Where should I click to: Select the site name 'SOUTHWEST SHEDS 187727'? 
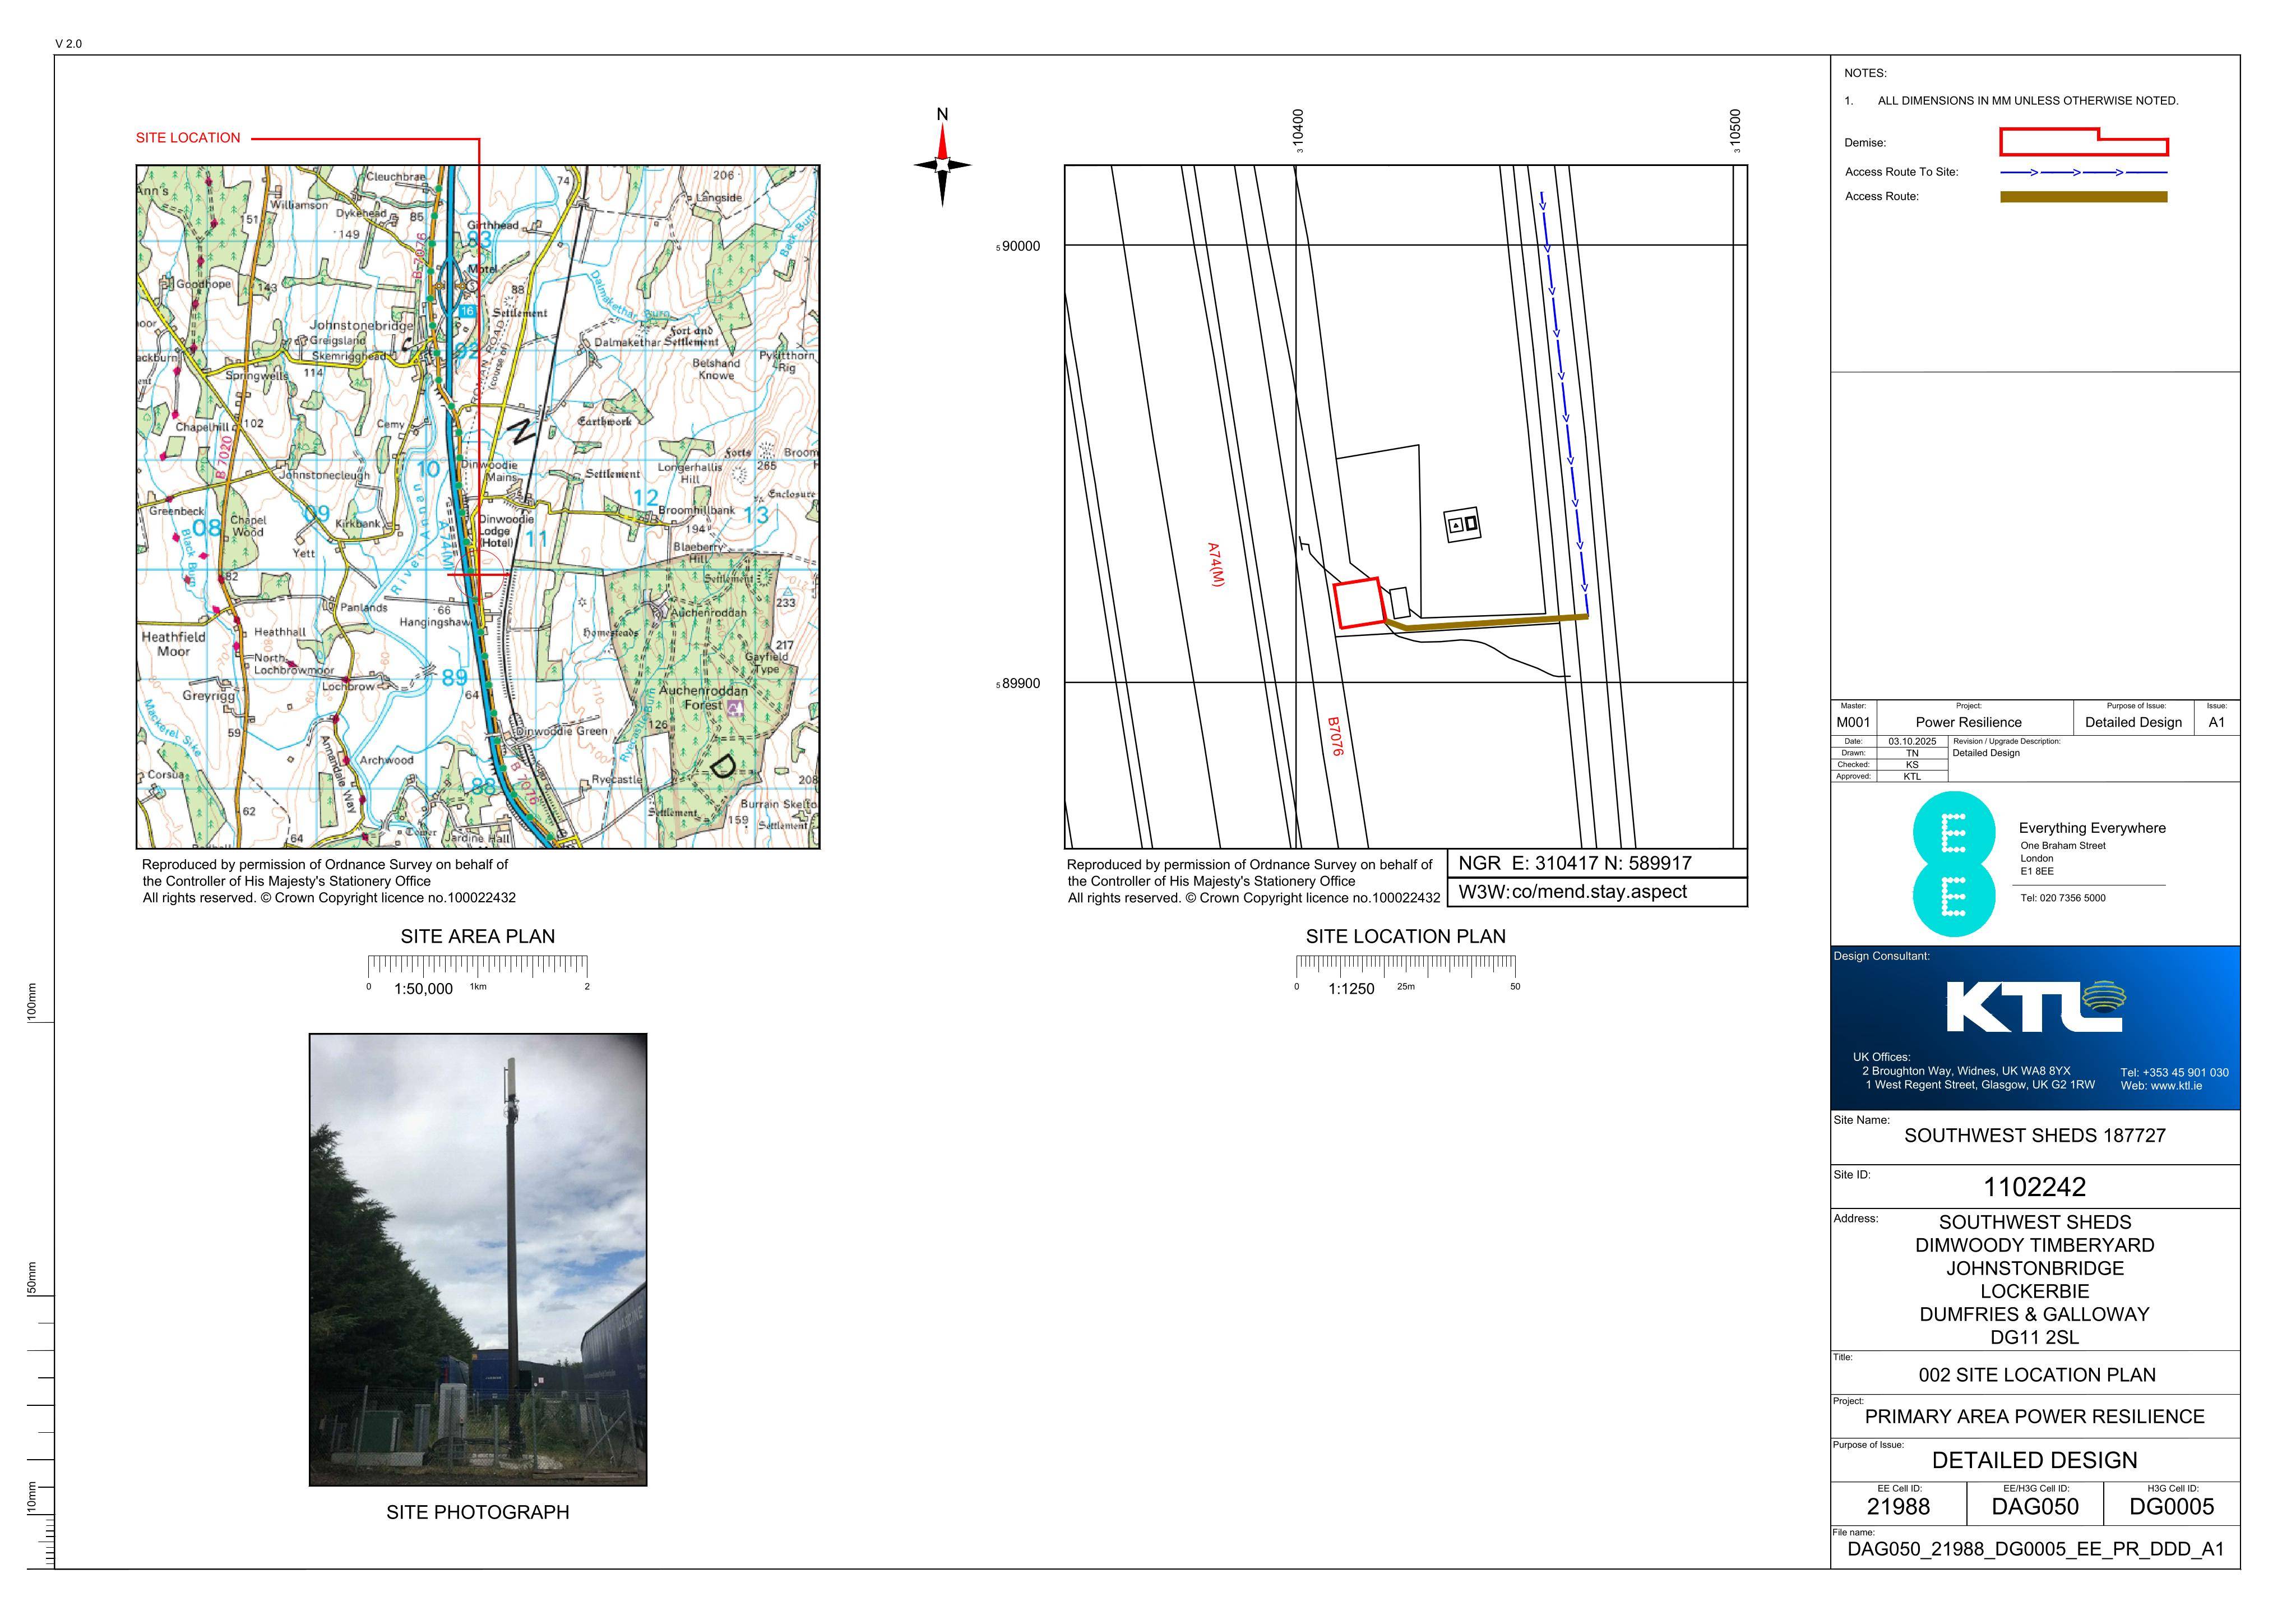(2035, 1136)
